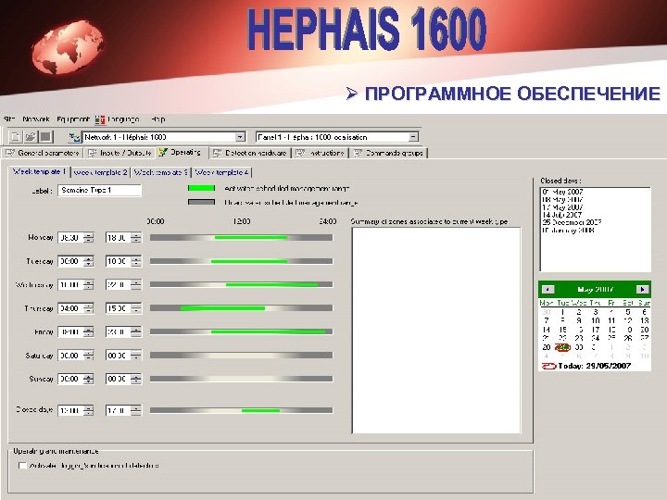Click the Open file toolbar icon
Image resolution: width=667 pixels, height=500 pixels.
click(x=31, y=137)
